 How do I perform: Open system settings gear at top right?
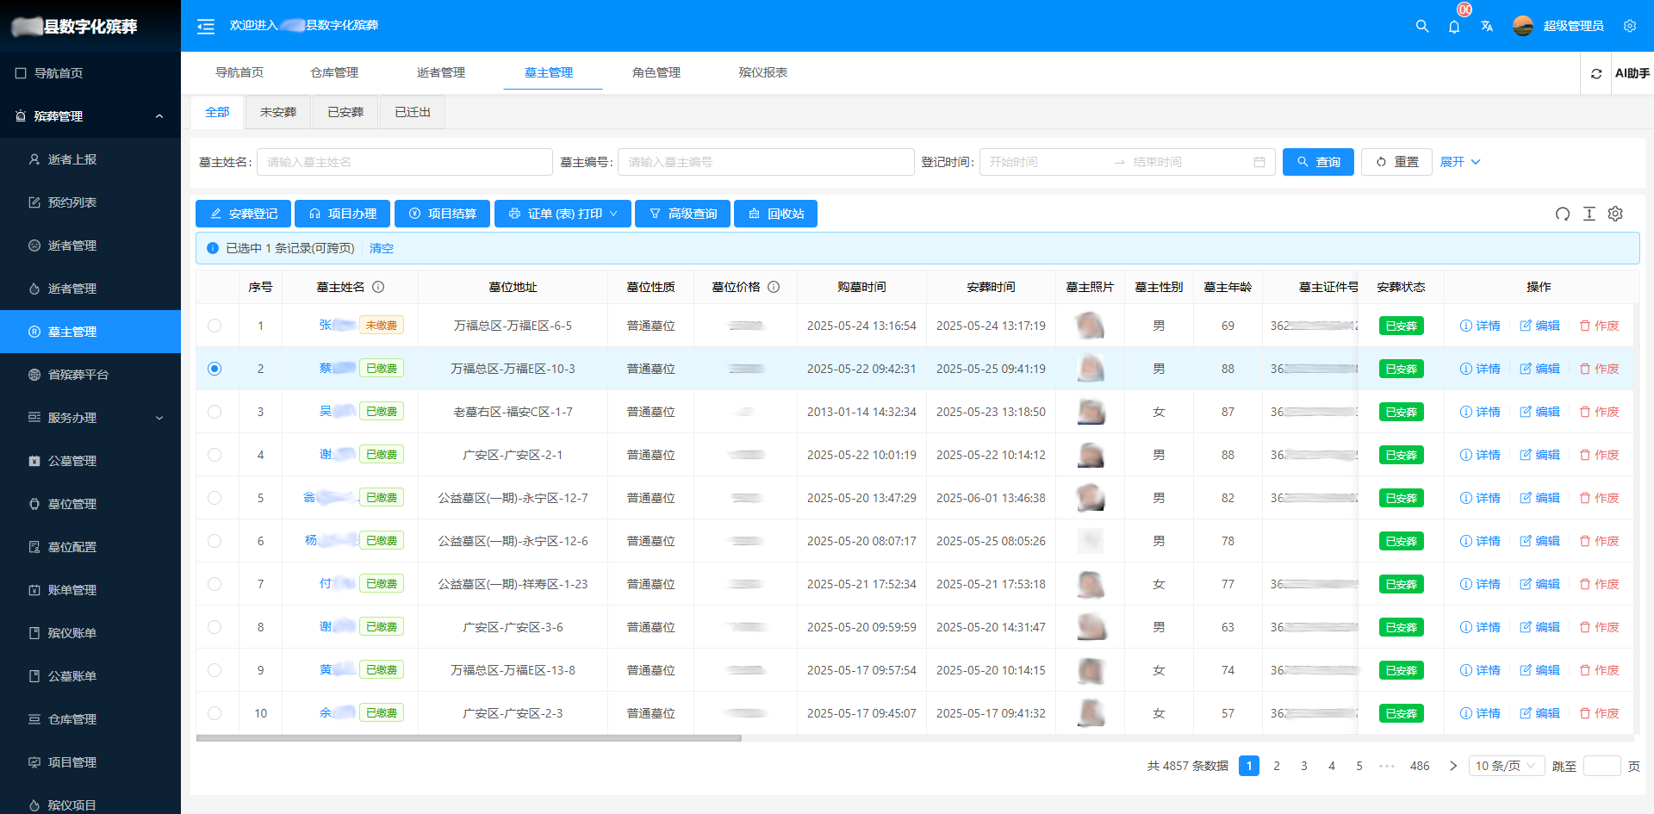1630,26
